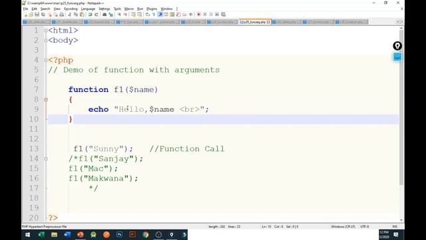
Task: Click the Folder as Workspace toolbar icon
Action: pyautogui.click(x=184, y=15)
